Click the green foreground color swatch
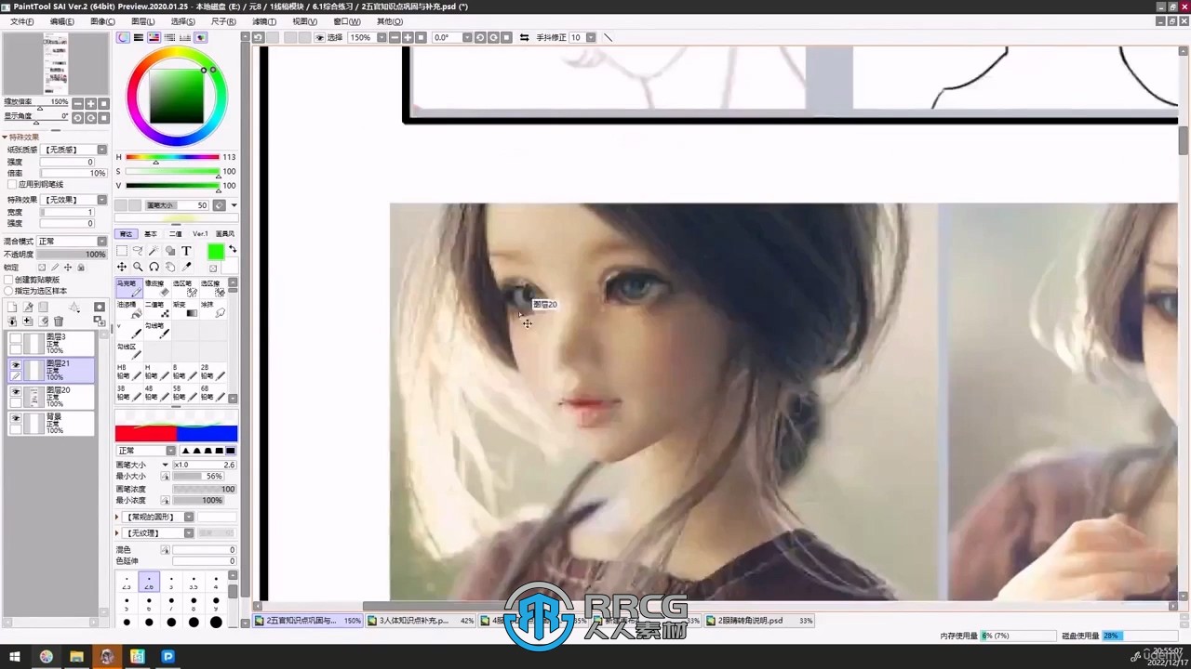Viewport: 1191px width, 669px height. point(215,252)
